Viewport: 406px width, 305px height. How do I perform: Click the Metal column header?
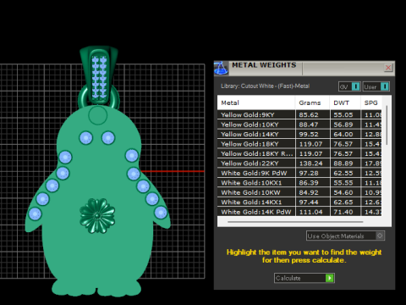point(256,103)
